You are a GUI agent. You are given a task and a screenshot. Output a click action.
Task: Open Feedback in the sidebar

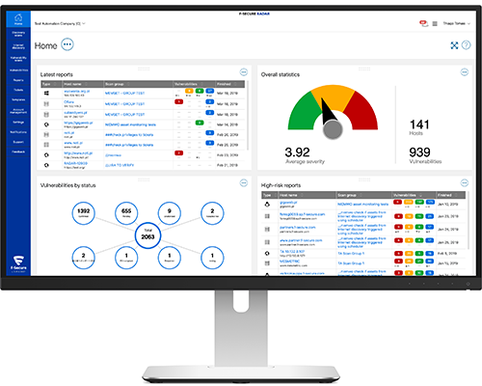[18, 152]
